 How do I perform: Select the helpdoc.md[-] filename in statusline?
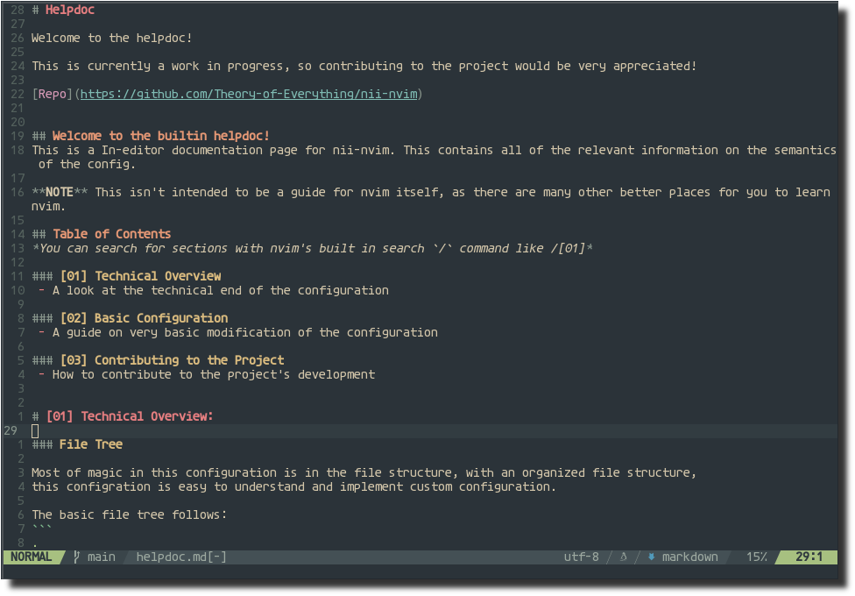coord(181,557)
